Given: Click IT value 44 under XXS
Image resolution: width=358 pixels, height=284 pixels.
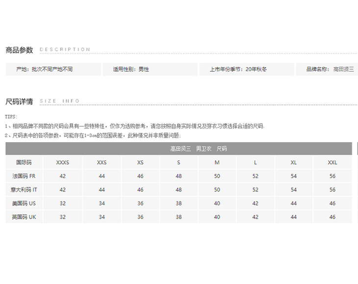Looking at the screenshot, I should [x=102, y=189].
